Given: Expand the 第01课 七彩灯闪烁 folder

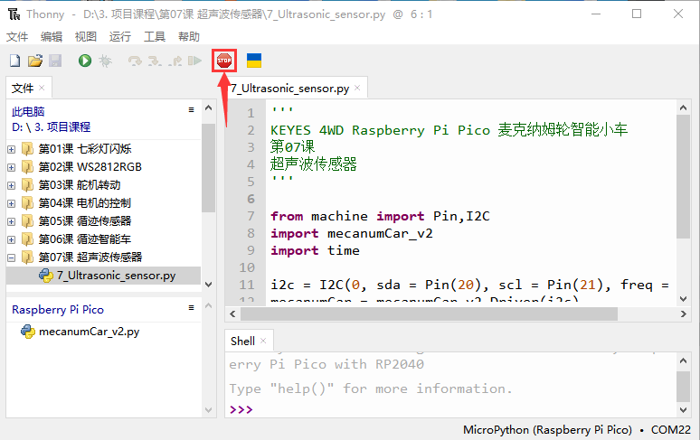Looking at the screenshot, I should click(x=12, y=149).
